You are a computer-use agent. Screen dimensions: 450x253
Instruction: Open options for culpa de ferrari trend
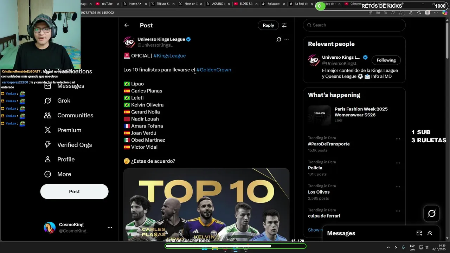[398, 211]
